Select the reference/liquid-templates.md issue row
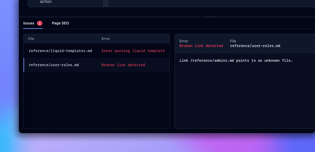 pos(97,51)
